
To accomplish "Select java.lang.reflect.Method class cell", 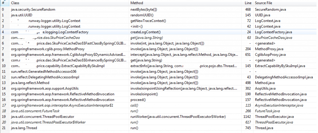I will (x=30, y=83).
